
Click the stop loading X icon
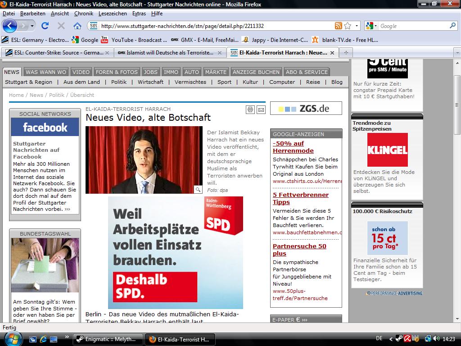click(61, 26)
